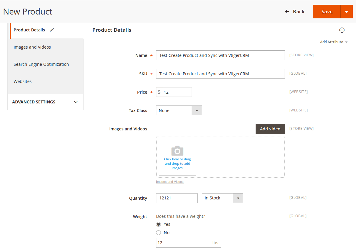356x251 pixels.
Task: Select Yes for product weight
Action: point(158,224)
